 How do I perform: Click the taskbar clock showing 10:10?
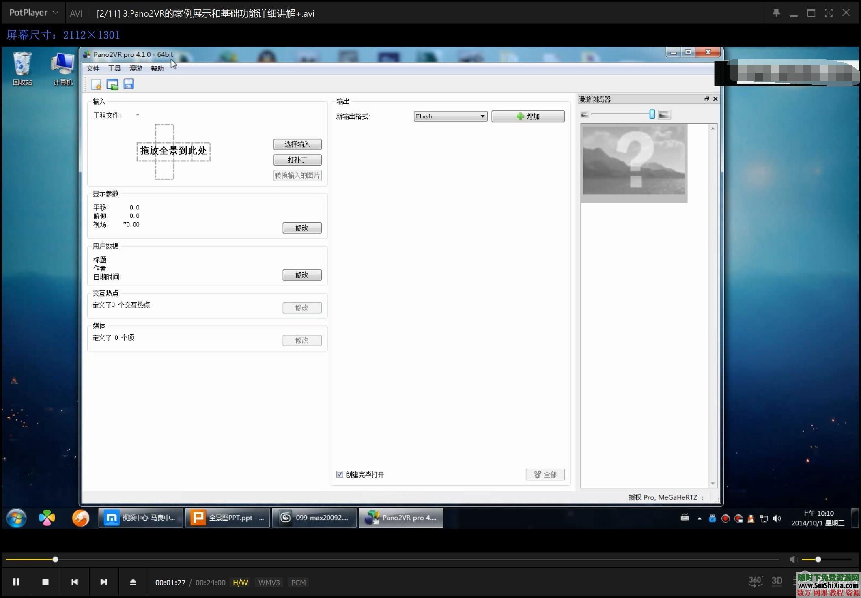click(x=818, y=518)
